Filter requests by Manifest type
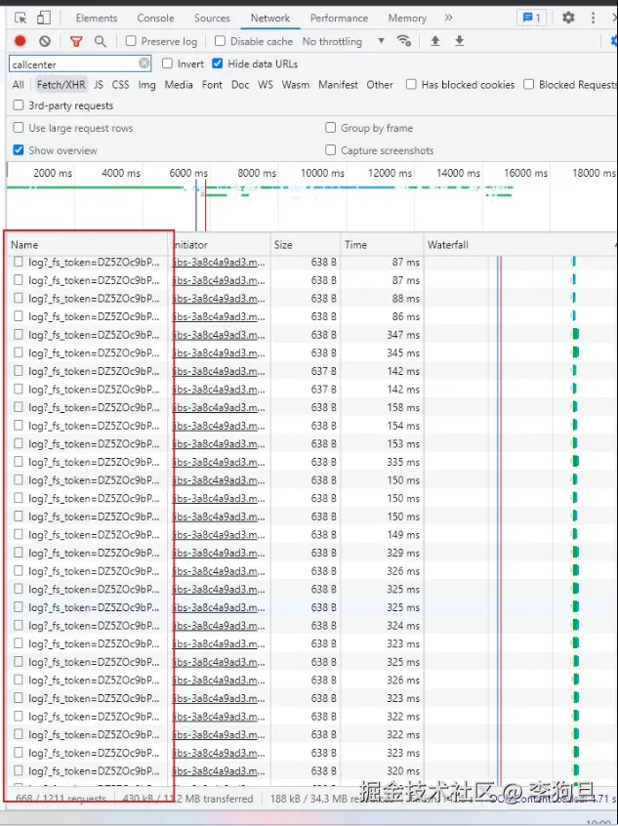The height and width of the screenshot is (826, 618). coord(338,85)
